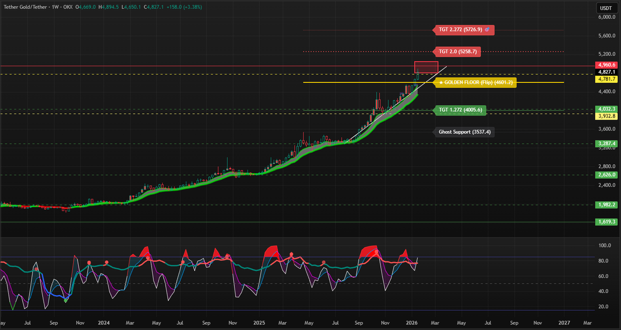Click the 4,400.0 price scale tick
The image size is (621, 330).
606,92
